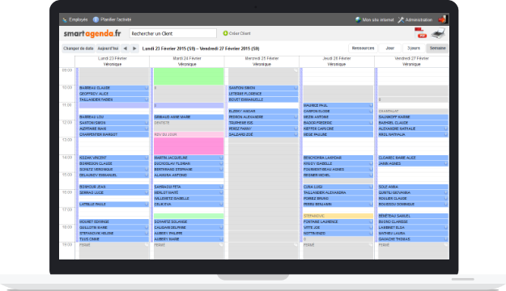Click the green plus icon for Créer Client
Image resolution: width=506 pixels, height=291 pixels.
tap(225, 33)
